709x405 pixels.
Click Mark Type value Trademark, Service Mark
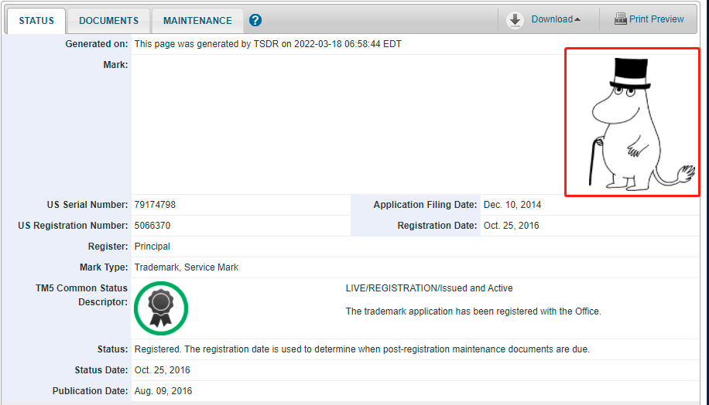tap(187, 267)
